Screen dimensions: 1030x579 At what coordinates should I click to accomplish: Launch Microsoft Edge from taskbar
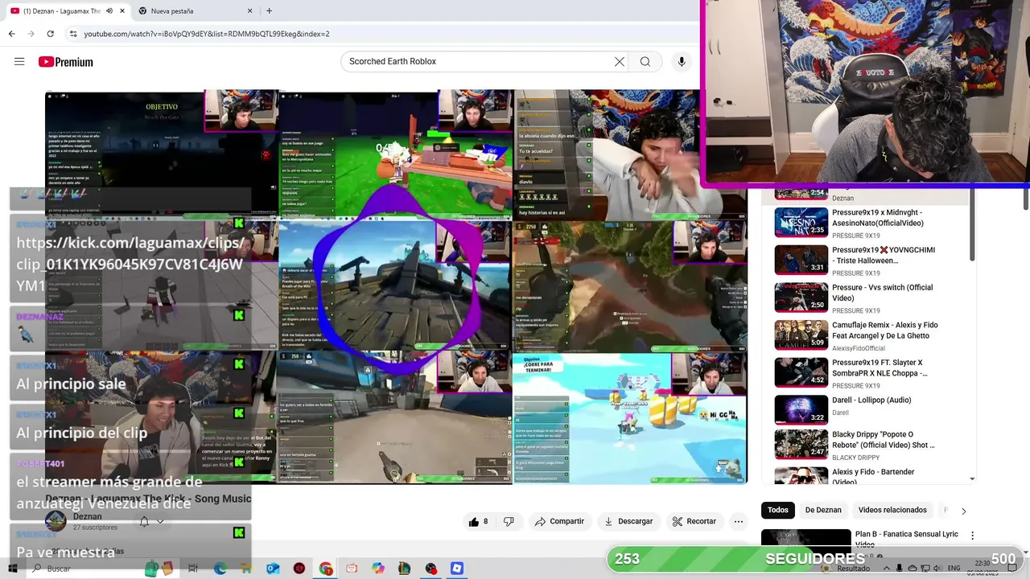[x=220, y=569]
